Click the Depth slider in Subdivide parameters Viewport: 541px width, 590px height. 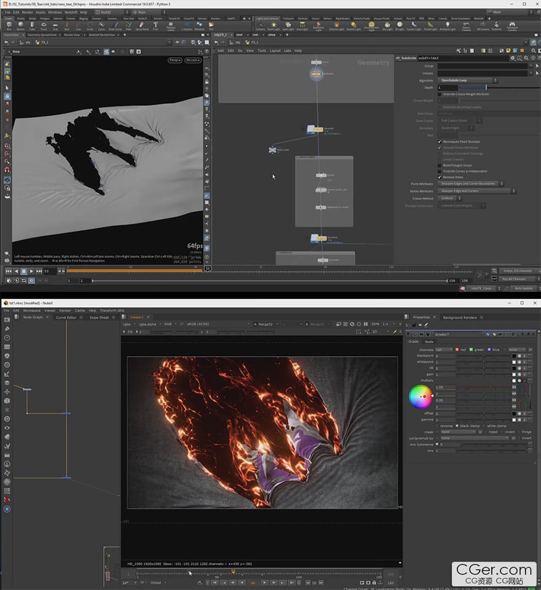click(500, 88)
